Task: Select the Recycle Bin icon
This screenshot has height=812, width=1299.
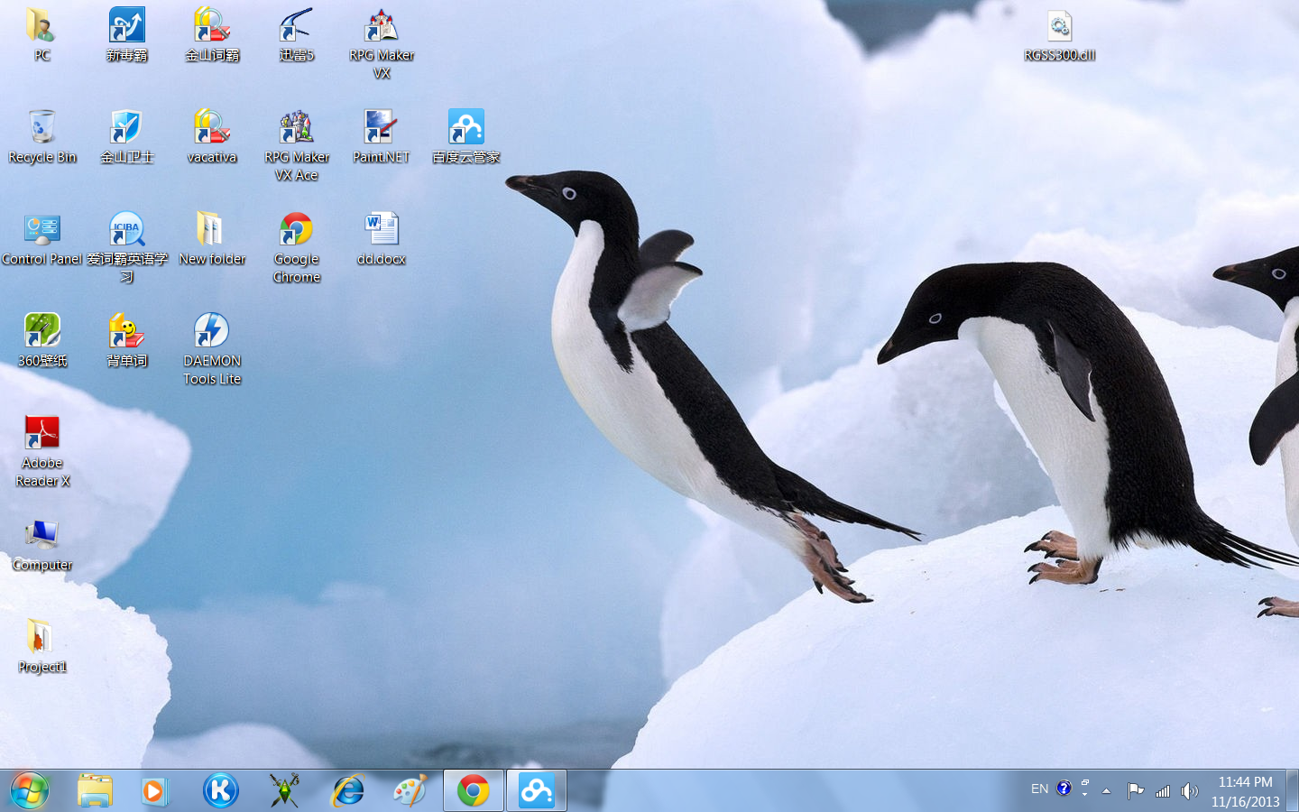Action: pyautogui.click(x=42, y=136)
